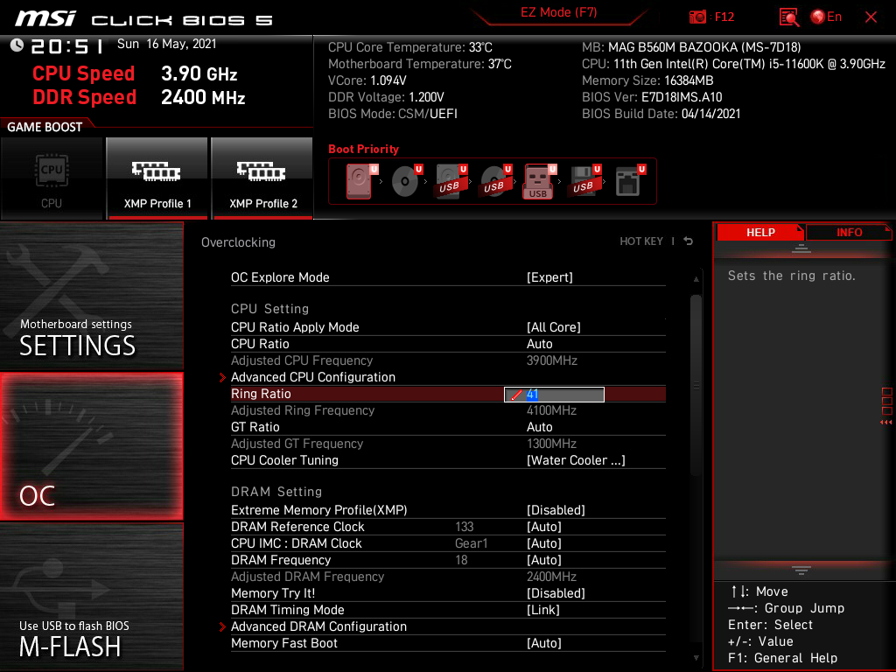This screenshot has height=672, width=896.
Task: Click the Boot Priority heading
Action: click(x=363, y=149)
